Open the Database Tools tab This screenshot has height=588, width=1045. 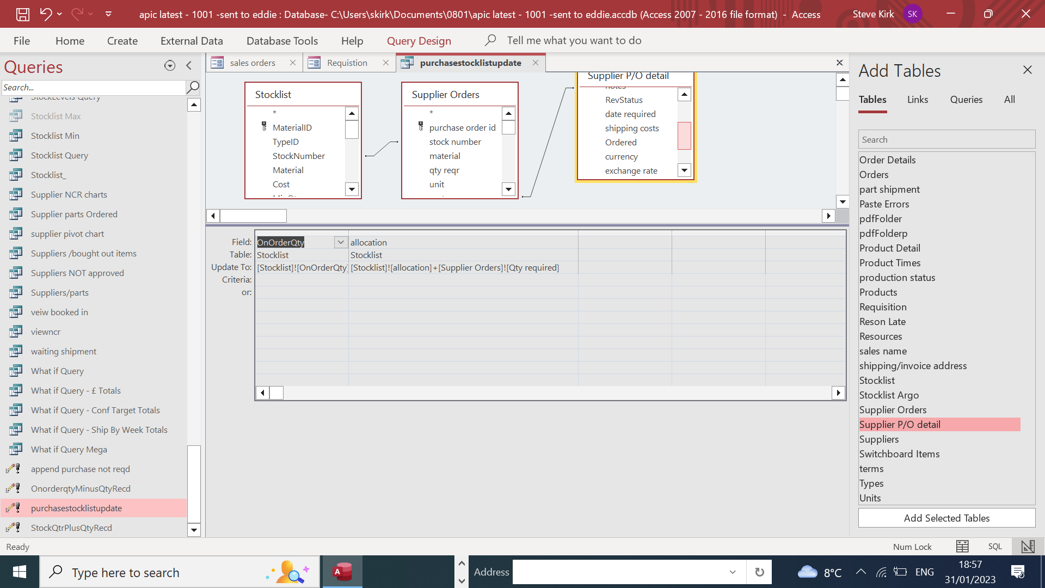click(x=282, y=41)
